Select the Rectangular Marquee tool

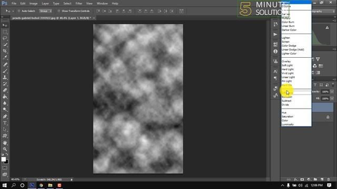pyautogui.click(x=5, y=32)
